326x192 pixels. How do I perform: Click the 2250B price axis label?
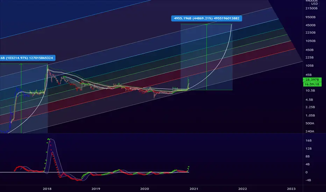tap(310, 32)
